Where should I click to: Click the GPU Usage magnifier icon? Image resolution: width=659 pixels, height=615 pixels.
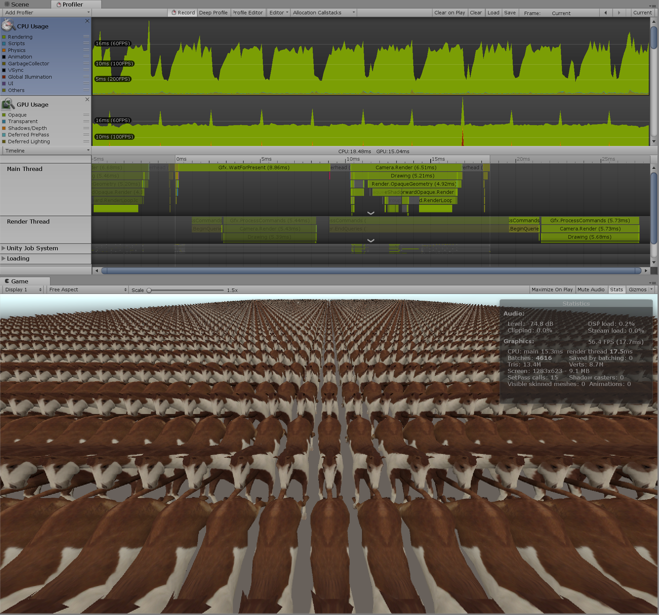click(x=8, y=104)
